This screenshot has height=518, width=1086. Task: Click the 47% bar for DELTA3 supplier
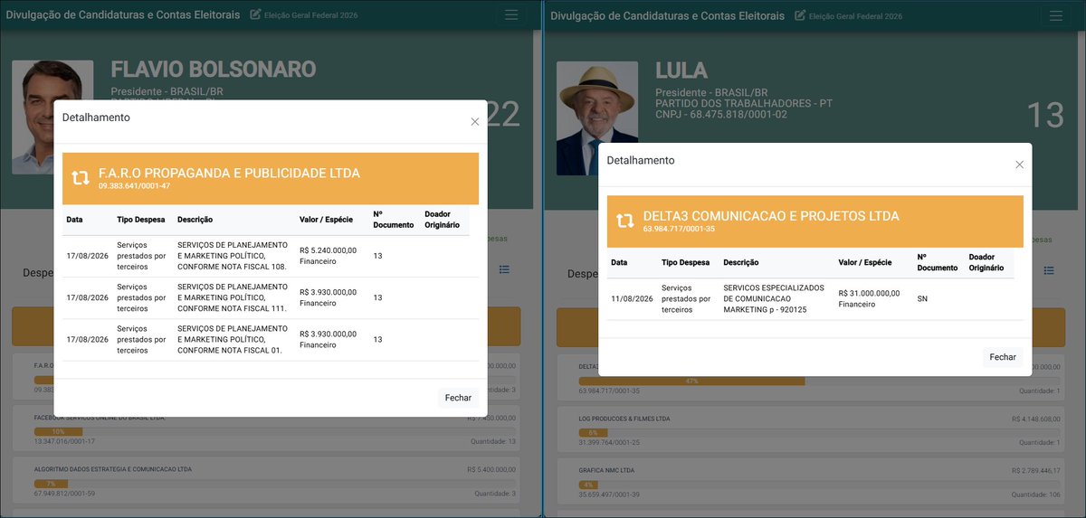[x=691, y=381]
